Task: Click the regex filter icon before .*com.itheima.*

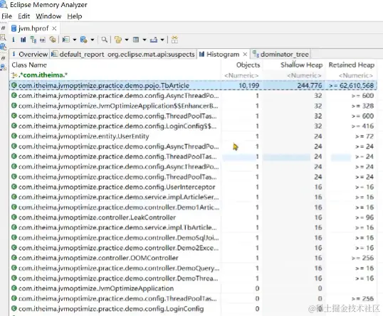Action: pyautogui.click(x=14, y=75)
